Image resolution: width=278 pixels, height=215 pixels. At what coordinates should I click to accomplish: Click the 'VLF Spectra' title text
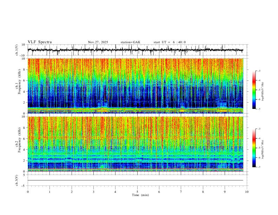pyautogui.click(x=40, y=42)
